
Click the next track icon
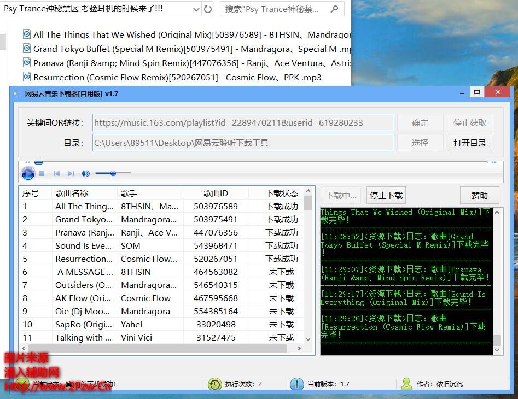(x=71, y=173)
